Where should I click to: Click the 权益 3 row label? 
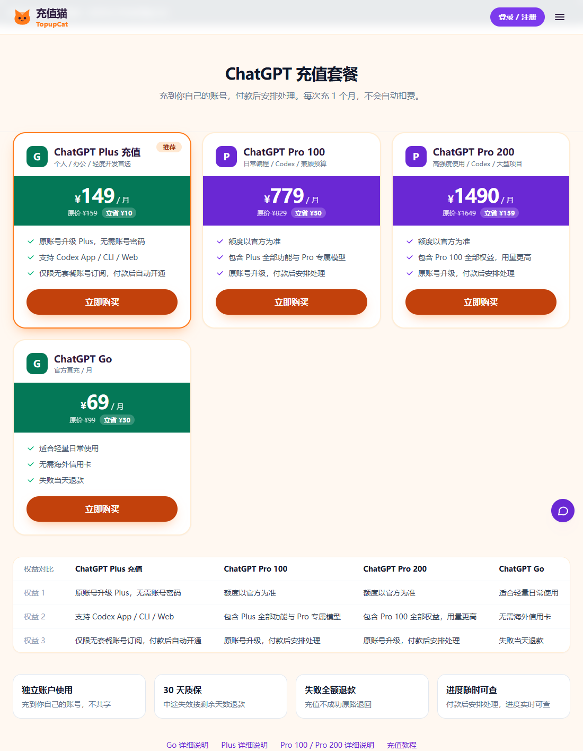[34, 641]
